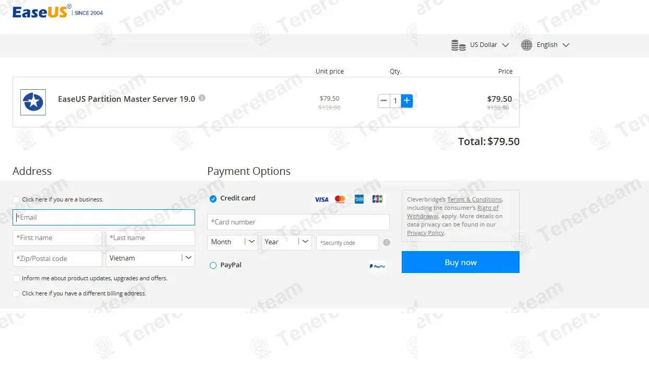Decrease quantity with the minus button

click(384, 101)
